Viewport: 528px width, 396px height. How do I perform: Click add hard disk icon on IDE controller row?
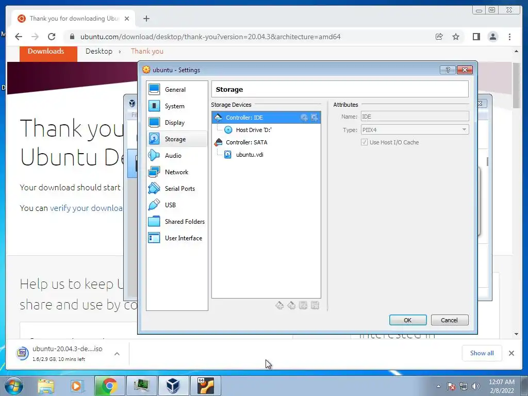[x=315, y=118]
